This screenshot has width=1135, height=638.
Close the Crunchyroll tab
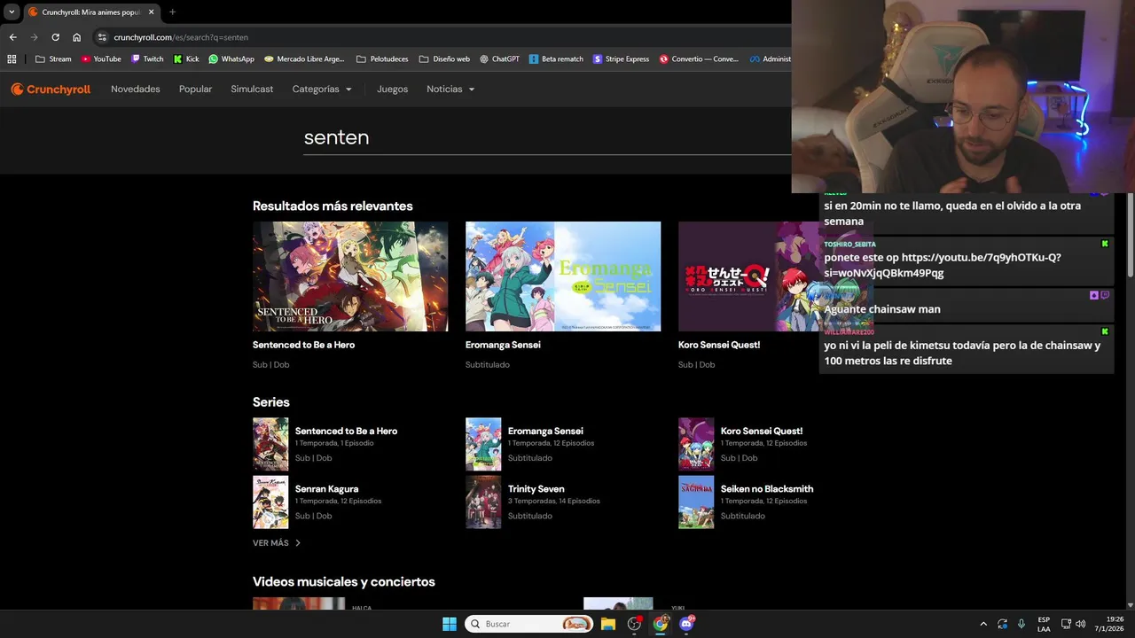tap(151, 12)
